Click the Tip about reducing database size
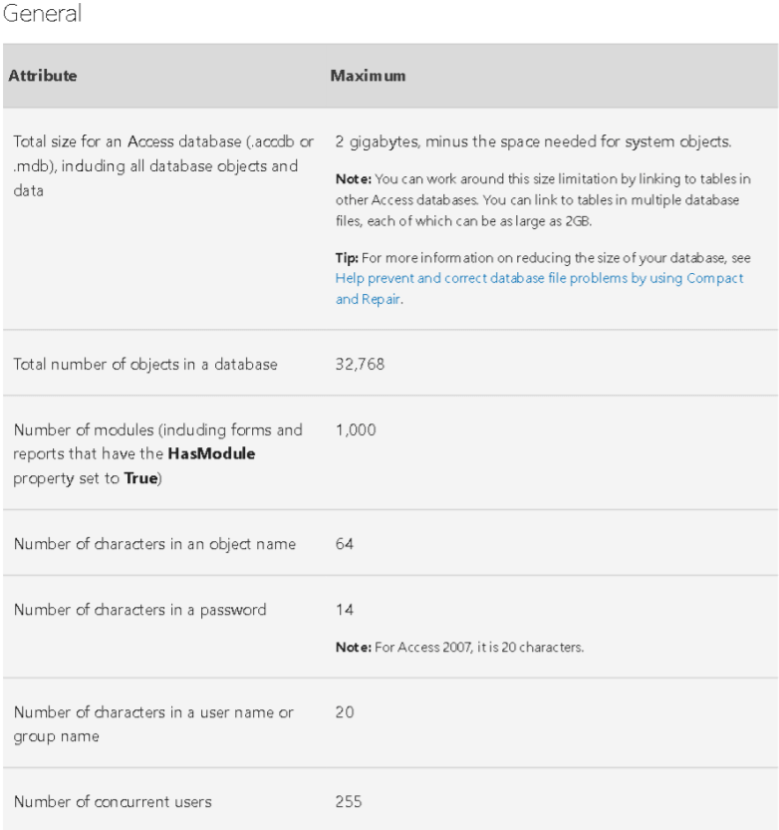Viewport: 779px width, 830px height. [x=543, y=278]
